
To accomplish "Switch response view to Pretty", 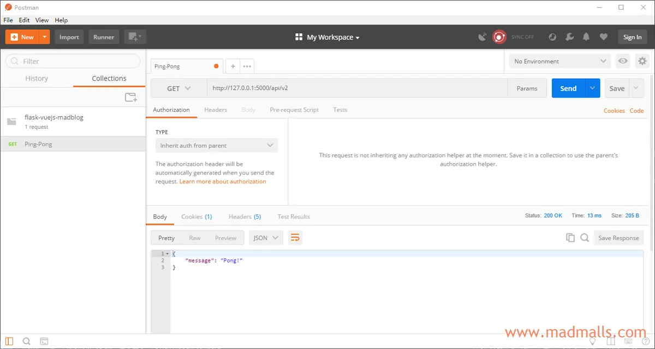I will pyautogui.click(x=166, y=238).
